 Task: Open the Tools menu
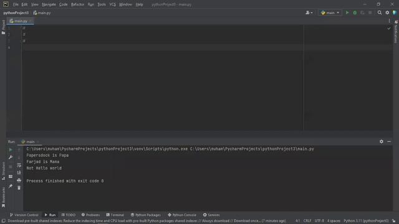click(x=102, y=4)
